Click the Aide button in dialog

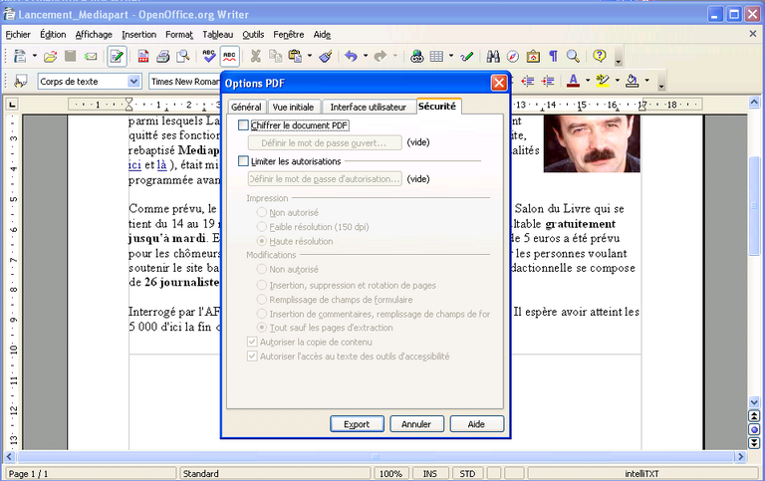pos(477,424)
